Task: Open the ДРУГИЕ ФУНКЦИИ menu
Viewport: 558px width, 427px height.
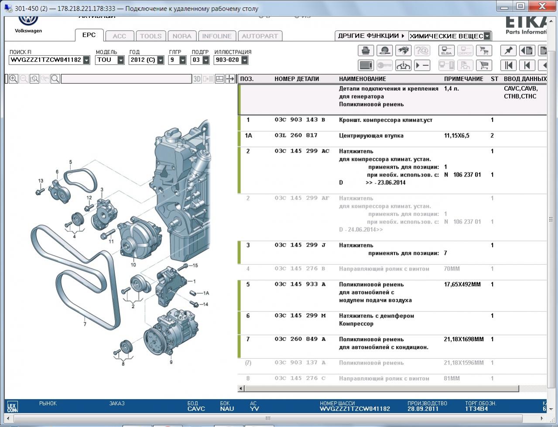Action: (371, 36)
